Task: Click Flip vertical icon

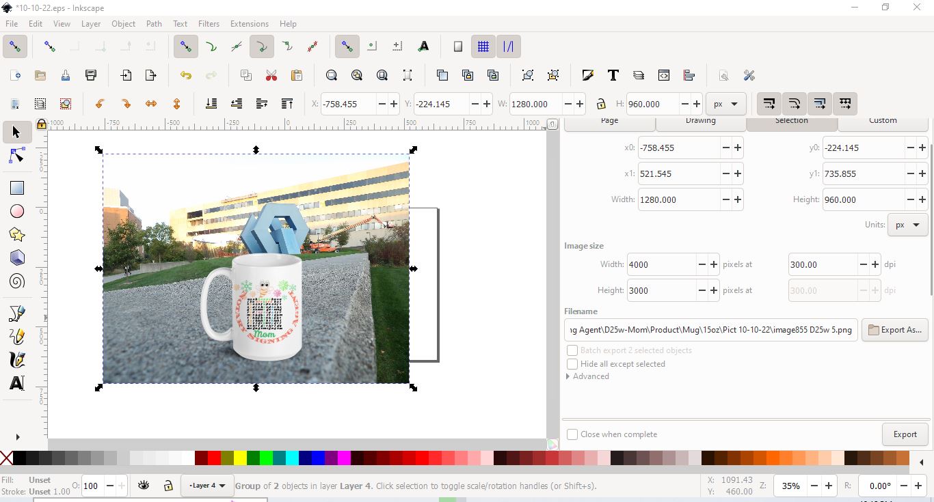Action: [x=176, y=104]
